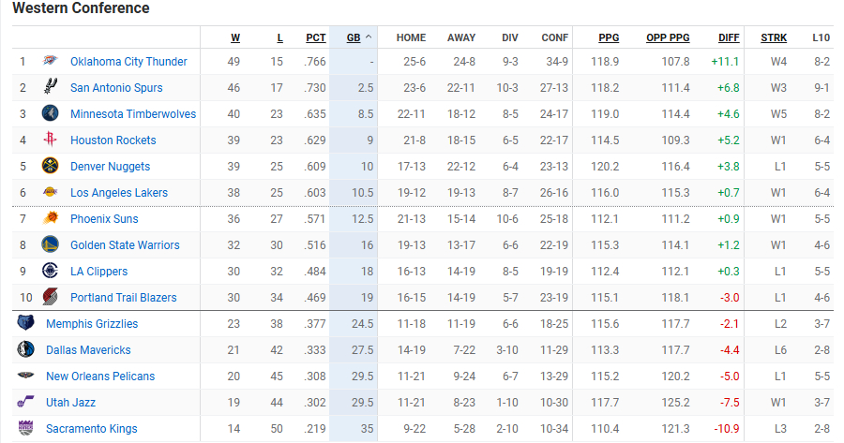This screenshot has height=443, width=844.
Task: Click the Sacramento Kings logo icon
Action: tap(26, 428)
